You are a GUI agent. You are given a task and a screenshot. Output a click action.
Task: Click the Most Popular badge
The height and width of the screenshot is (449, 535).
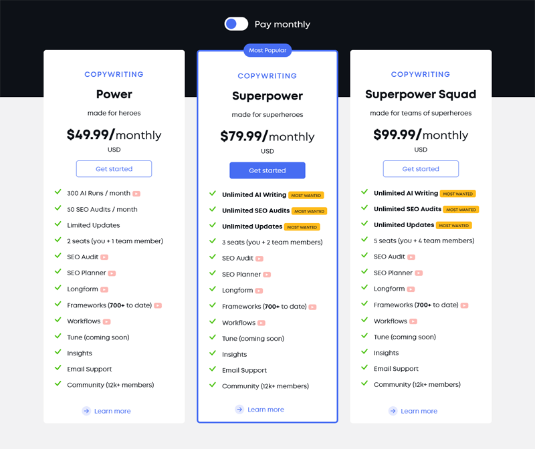click(x=267, y=50)
